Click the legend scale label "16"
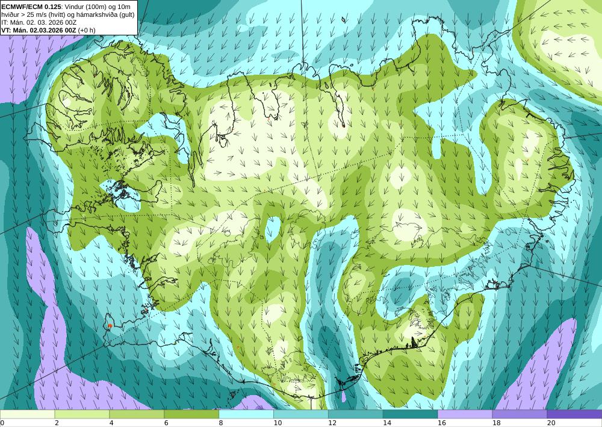The image size is (602, 427). pyautogui.click(x=442, y=423)
